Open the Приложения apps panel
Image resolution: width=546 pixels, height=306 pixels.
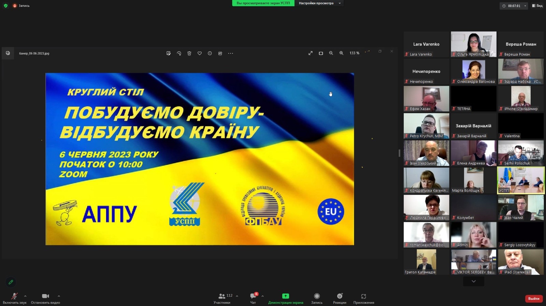pyautogui.click(x=364, y=298)
